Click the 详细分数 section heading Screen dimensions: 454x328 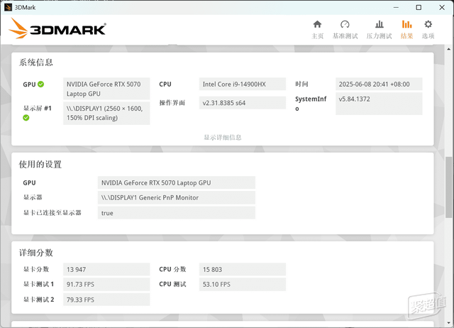(x=36, y=253)
